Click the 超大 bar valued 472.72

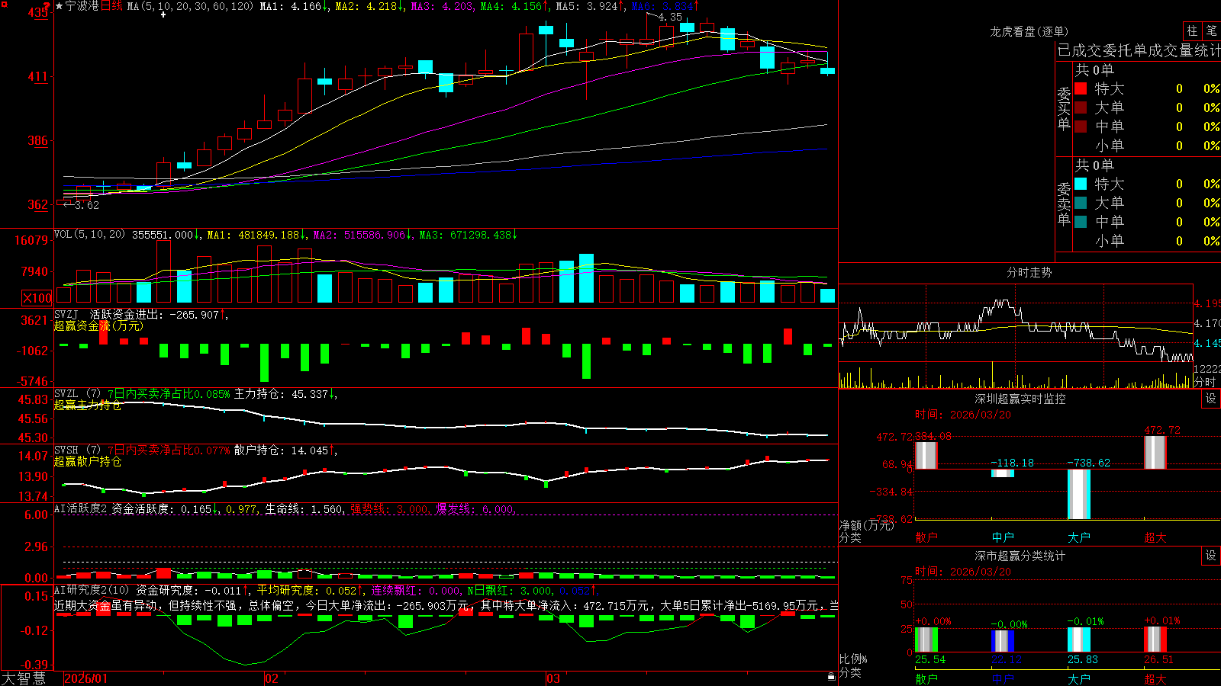pyautogui.click(x=1155, y=452)
